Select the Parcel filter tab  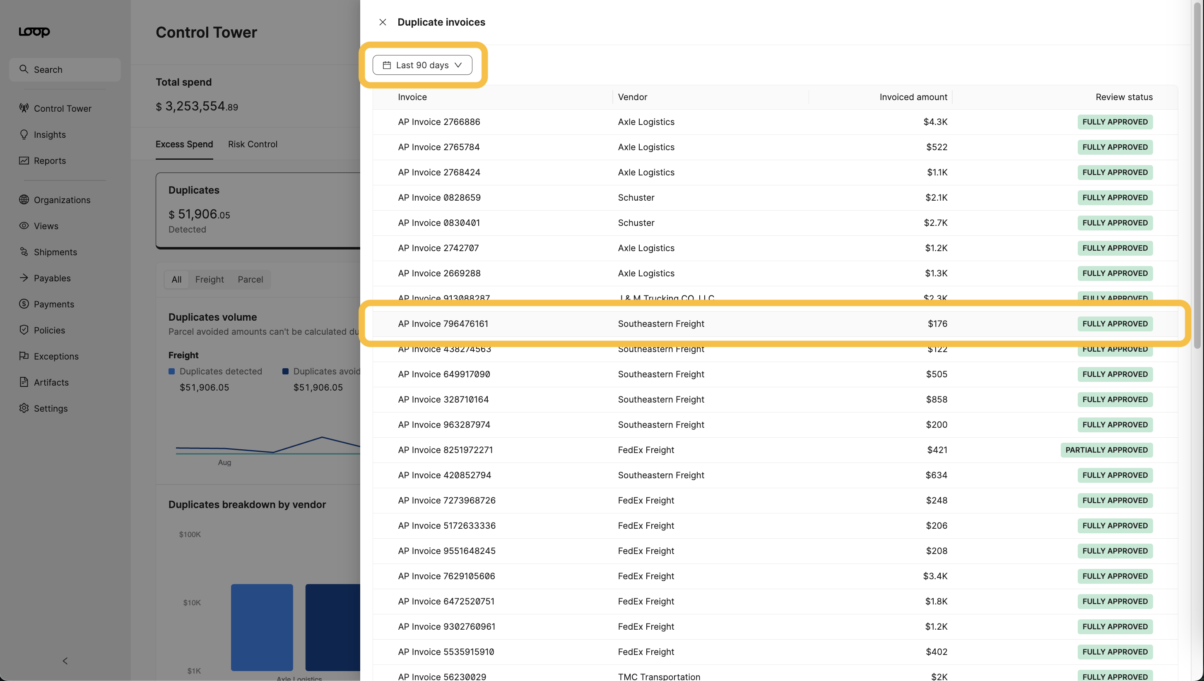click(250, 280)
